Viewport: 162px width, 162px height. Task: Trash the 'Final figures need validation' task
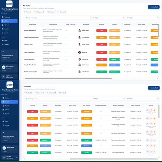point(151,132)
